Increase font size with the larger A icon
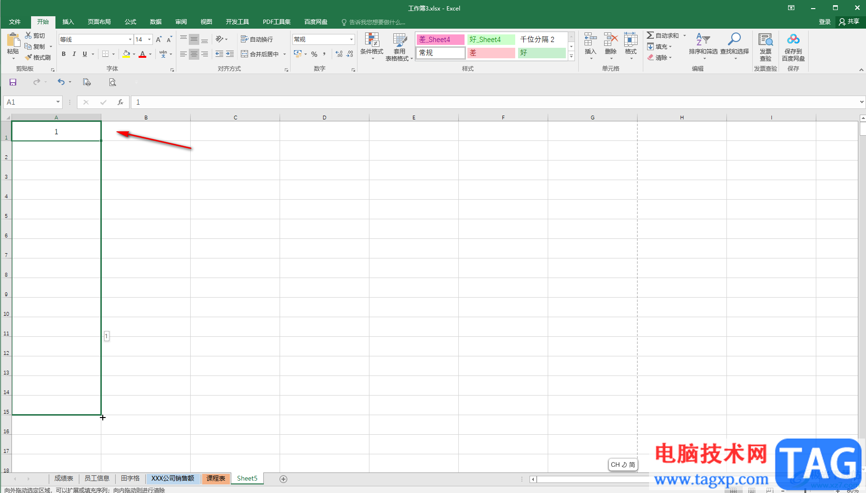 (159, 39)
